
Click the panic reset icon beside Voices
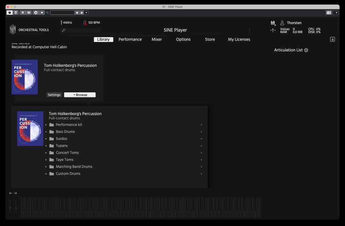click(x=273, y=31)
